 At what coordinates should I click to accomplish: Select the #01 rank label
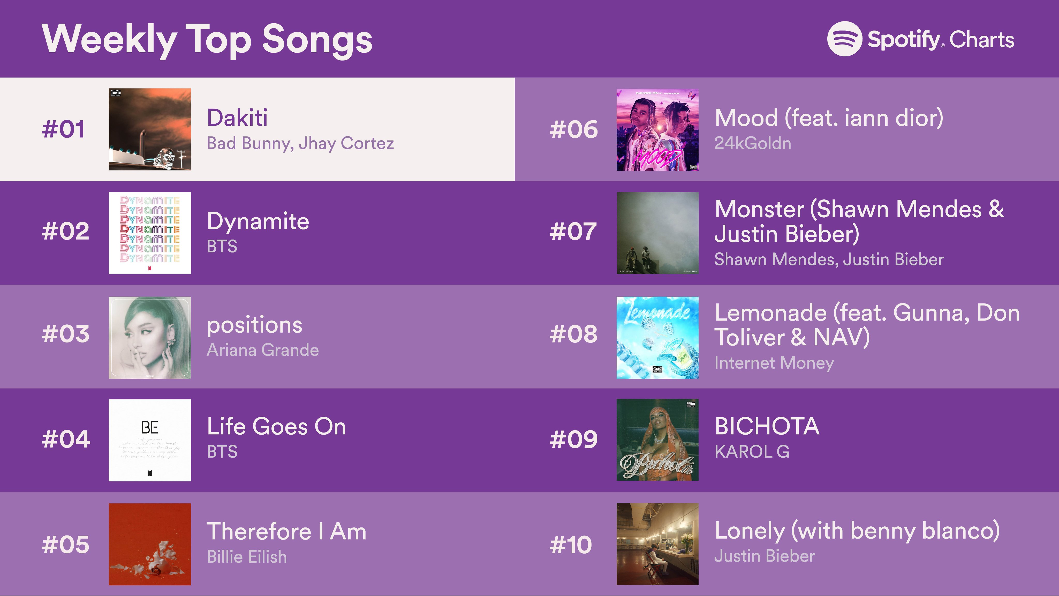(x=63, y=130)
